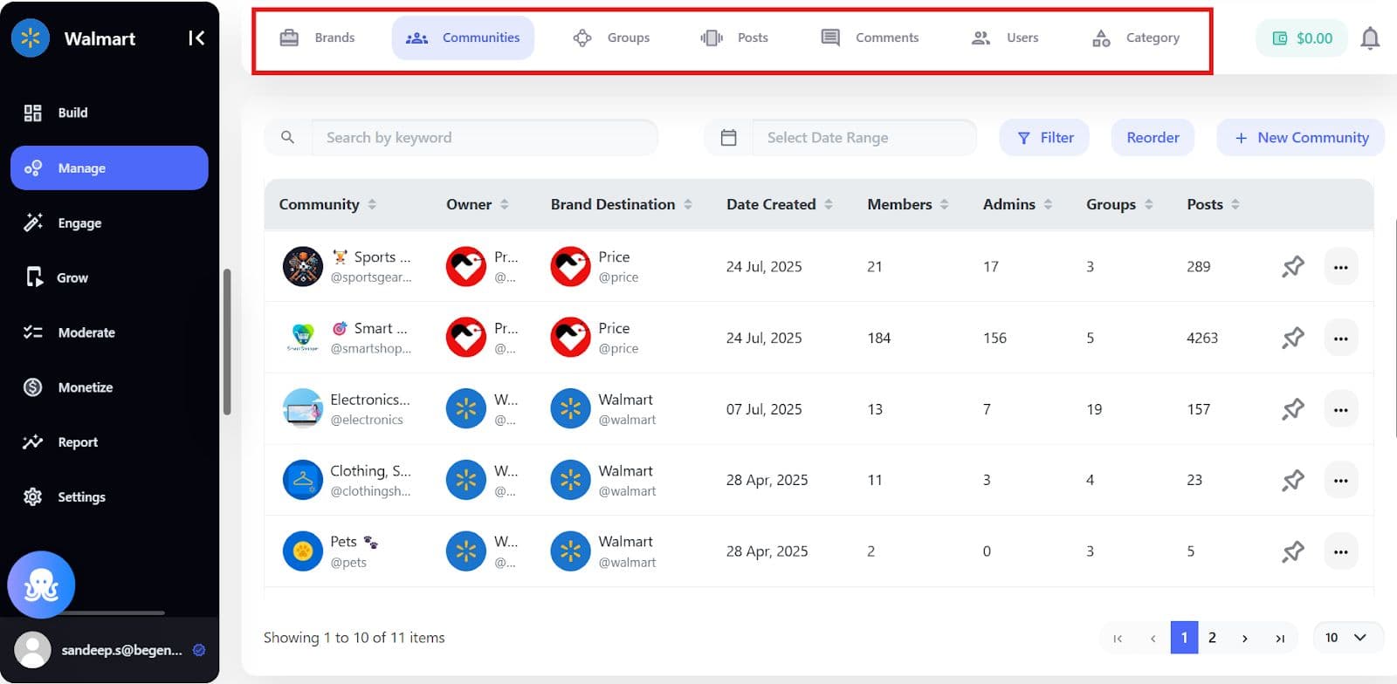Click the Search by keyword field

coord(485,138)
